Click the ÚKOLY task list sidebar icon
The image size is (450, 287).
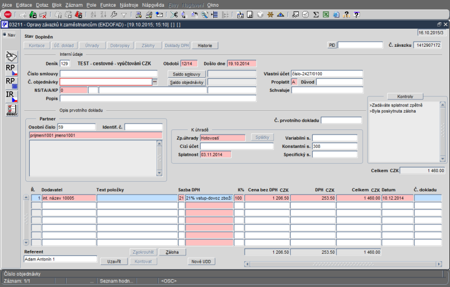(11, 110)
